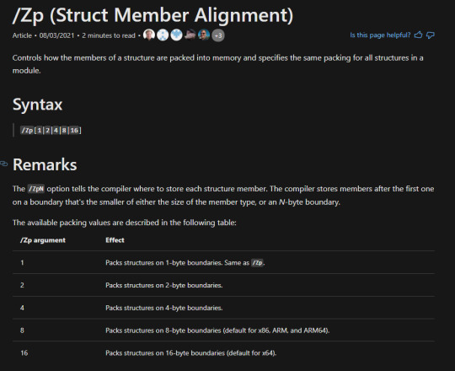Open the fourth contributor avatar
The height and width of the screenshot is (371, 455).
190,35
